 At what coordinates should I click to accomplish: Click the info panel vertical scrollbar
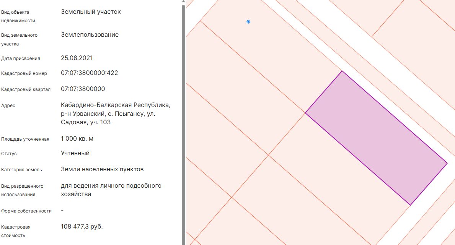click(183, 125)
